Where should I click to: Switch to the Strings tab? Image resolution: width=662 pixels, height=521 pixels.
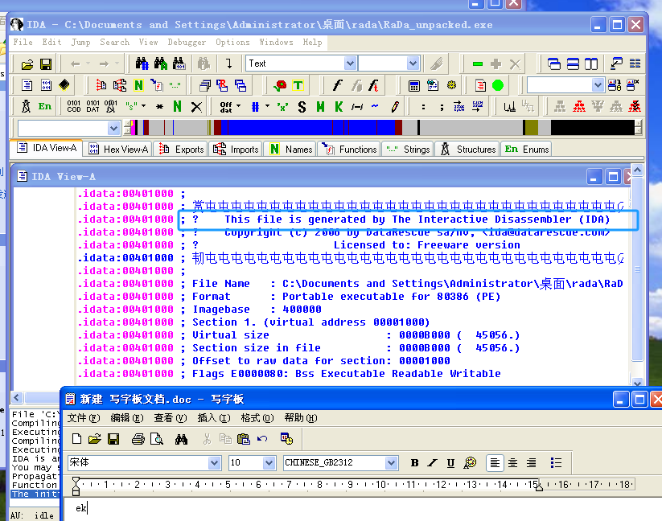coord(408,150)
